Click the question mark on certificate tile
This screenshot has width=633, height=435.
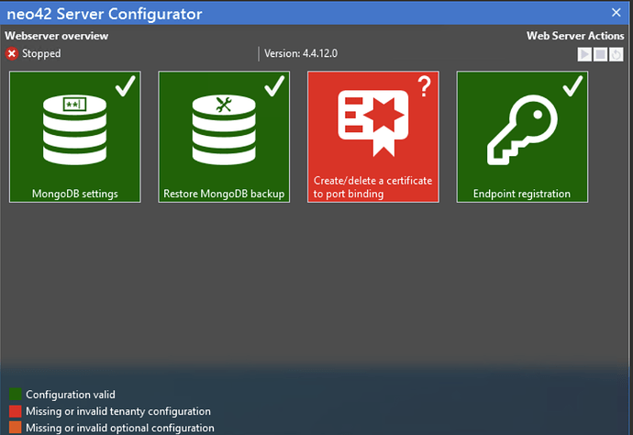pos(424,87)
